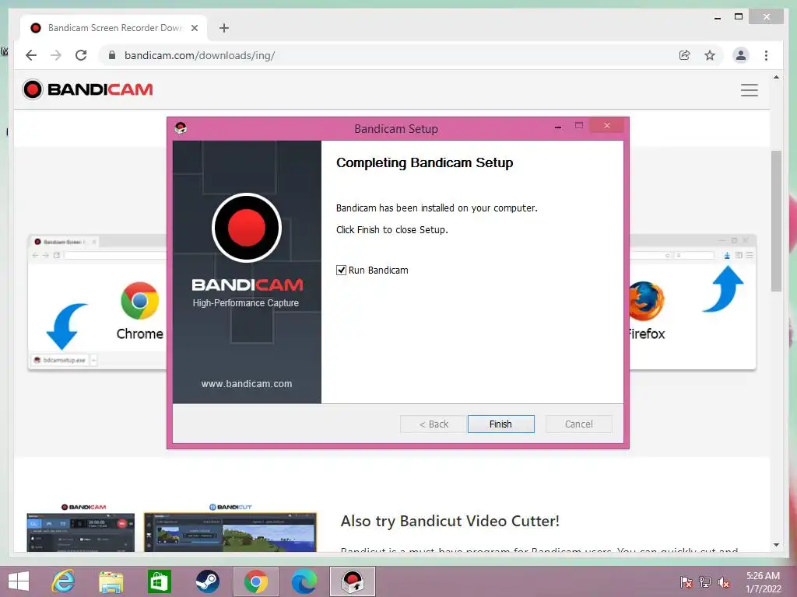The height and width of the screenshot is (597, 797).
Task: Open the Windows Start button
Action: 19,581
